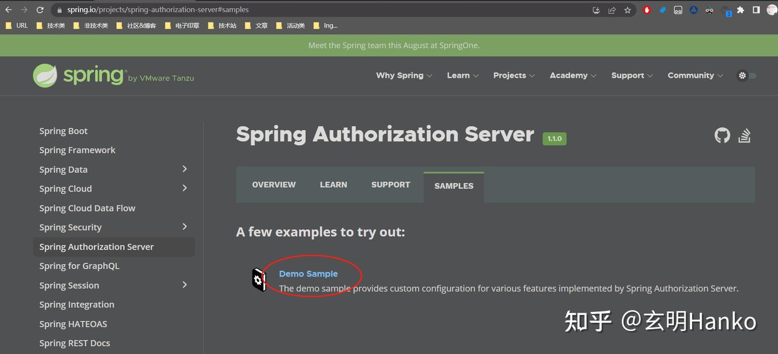Toggle the browser side panel icon
Image resolution: width=778 pixels, height=354 pixels.
coord(756,10)
